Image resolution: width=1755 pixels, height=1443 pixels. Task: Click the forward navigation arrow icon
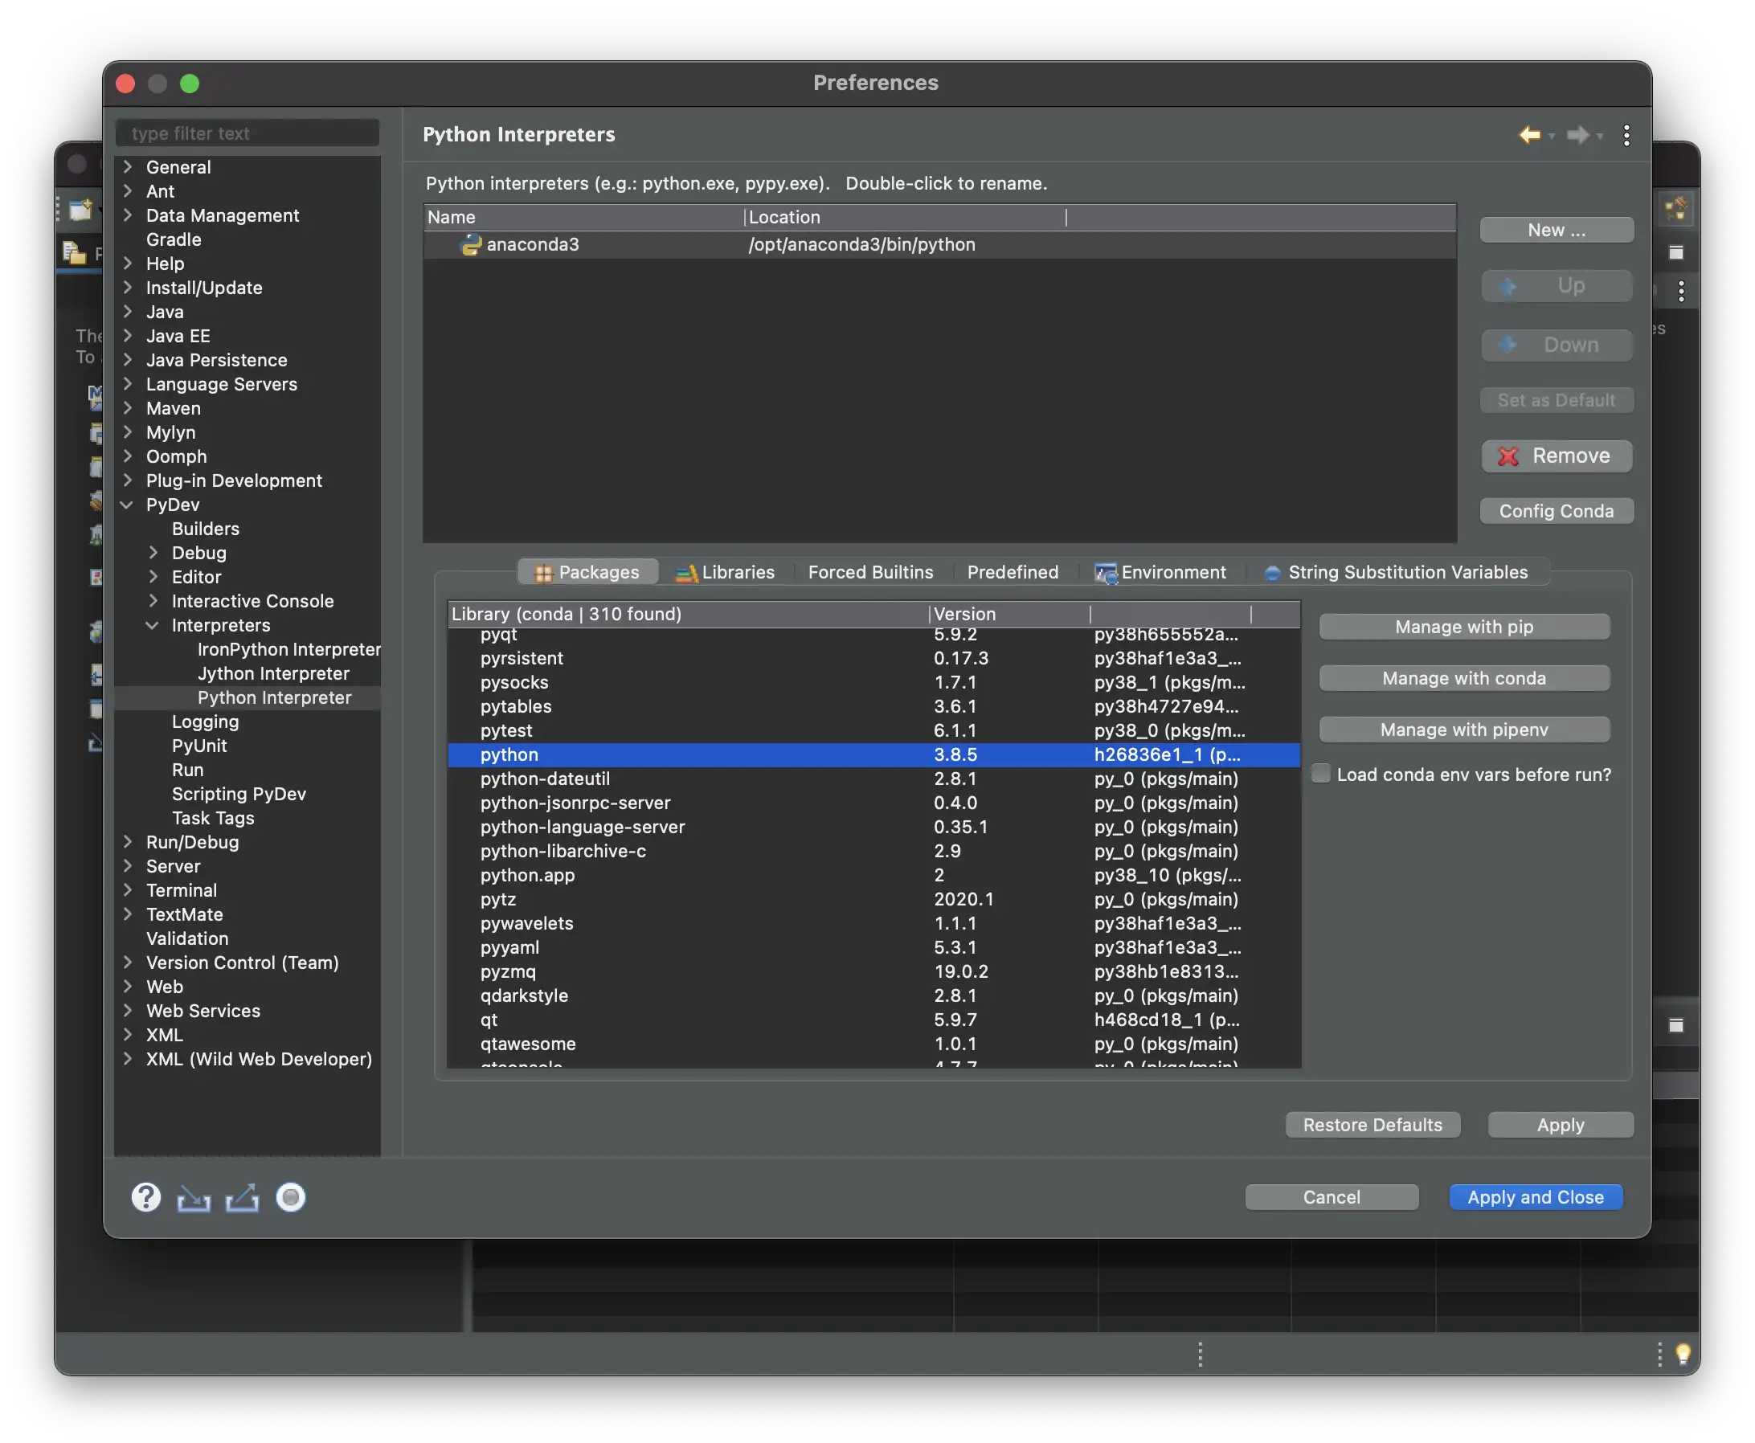tap(1577, 135)
